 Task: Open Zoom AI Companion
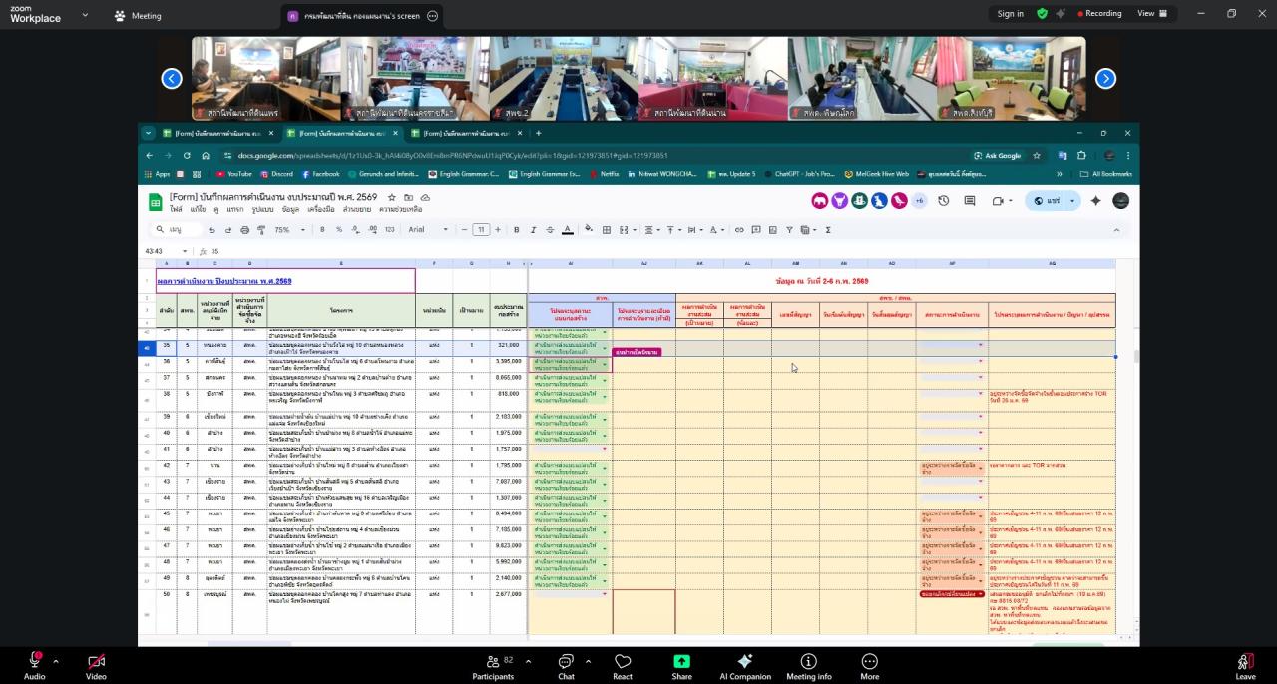tap(743, 666)
